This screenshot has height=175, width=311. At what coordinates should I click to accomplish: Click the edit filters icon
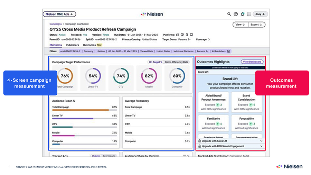(228, 51)
